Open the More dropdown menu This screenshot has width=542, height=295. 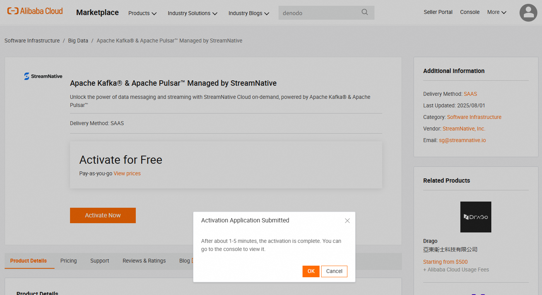click(x=497, y=12)
